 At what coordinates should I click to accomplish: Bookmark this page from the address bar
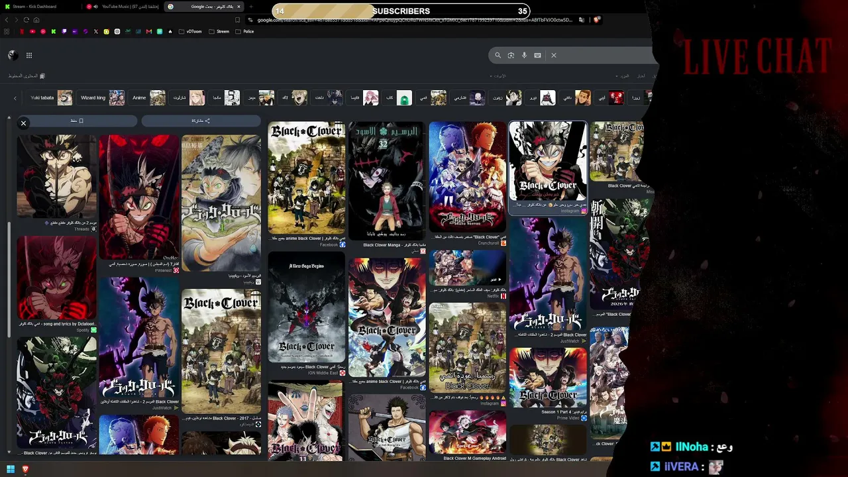(238, 20)
